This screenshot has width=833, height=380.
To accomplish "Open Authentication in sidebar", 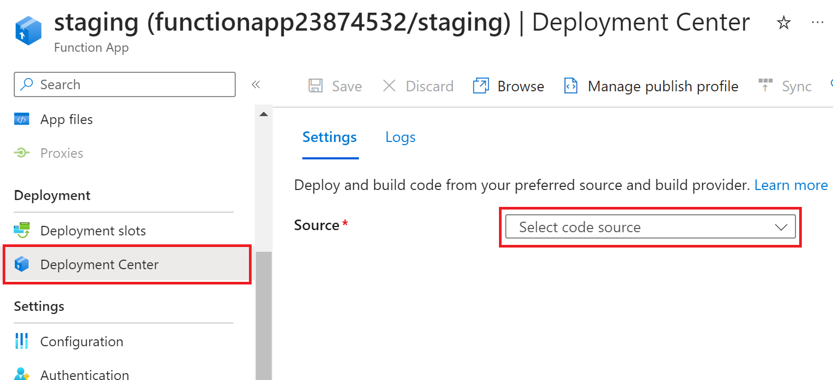I will click(x=85, y=374).
